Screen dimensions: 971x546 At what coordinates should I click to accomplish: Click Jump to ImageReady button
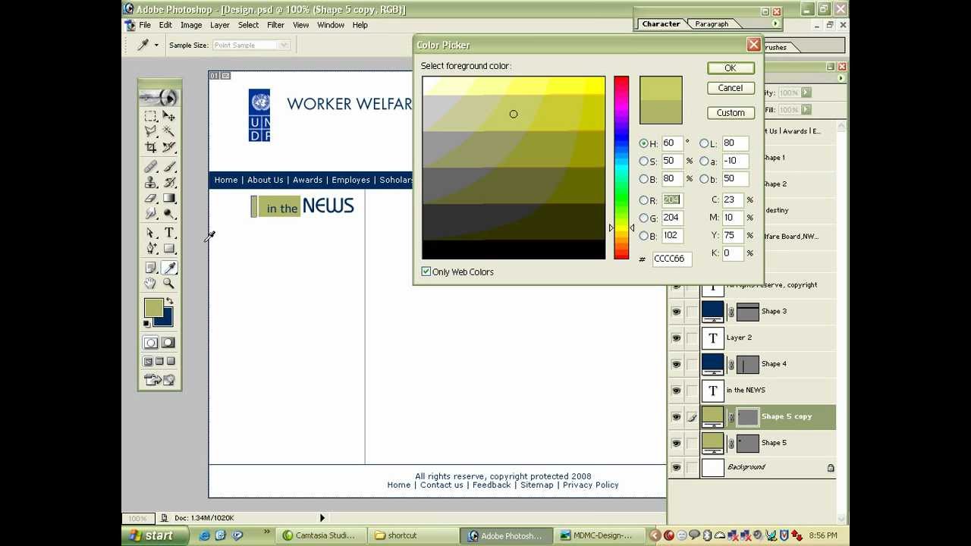159,380
